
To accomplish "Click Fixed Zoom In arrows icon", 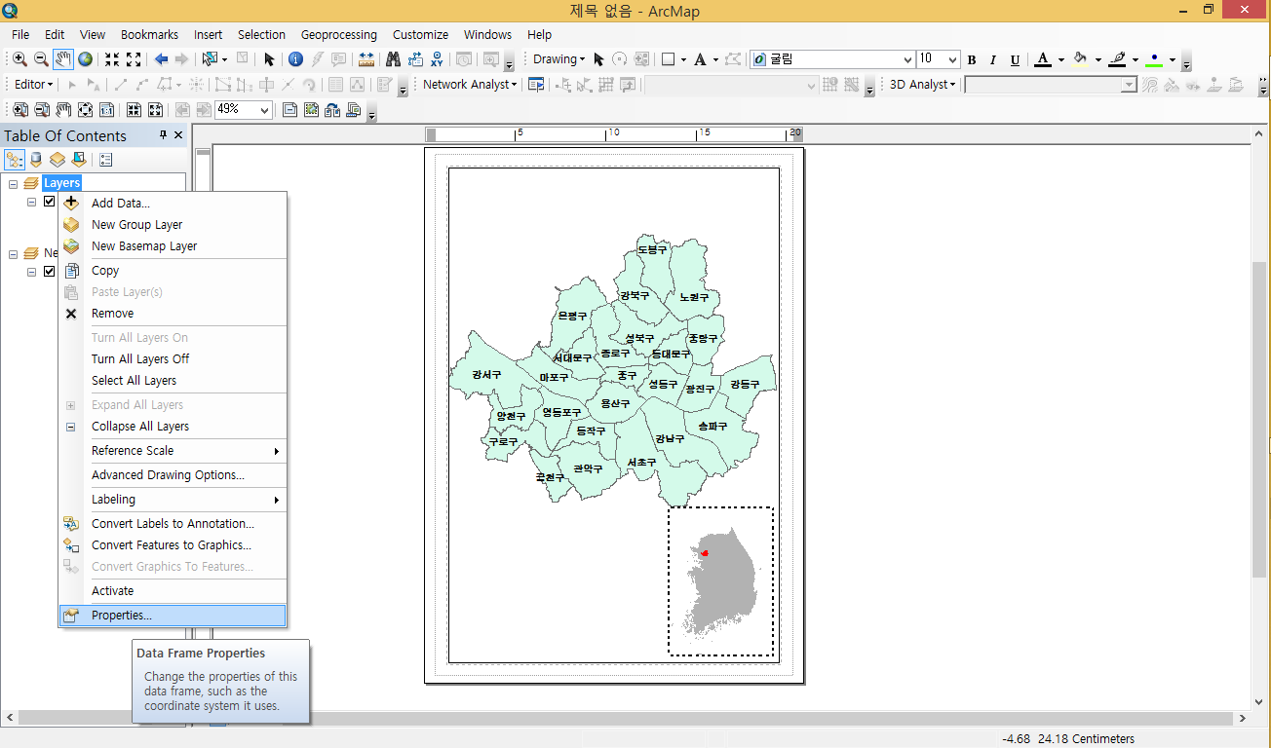I will (112, 59).
